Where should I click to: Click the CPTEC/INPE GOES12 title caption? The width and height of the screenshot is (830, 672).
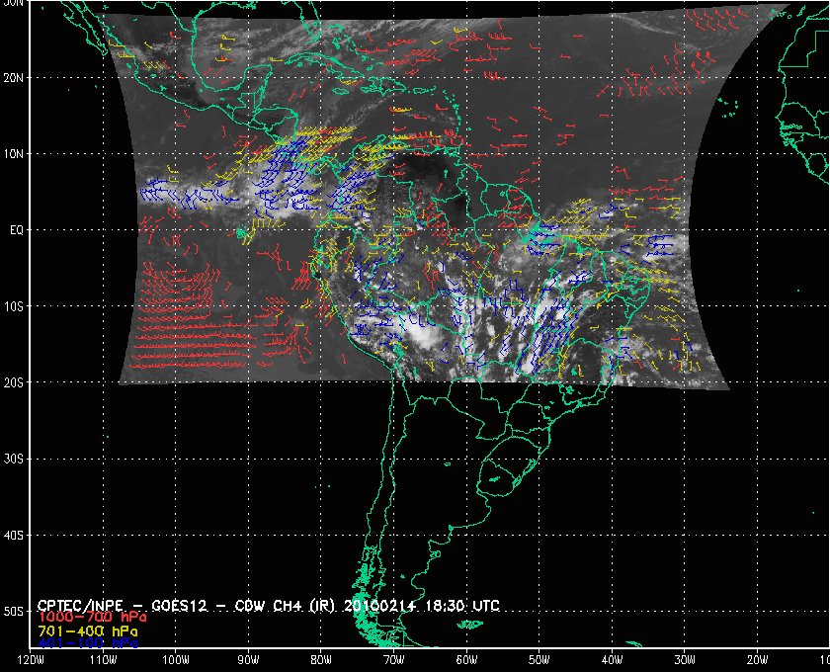[269, 606]
